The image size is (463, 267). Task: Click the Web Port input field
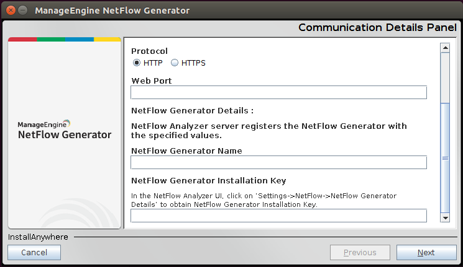278,92
